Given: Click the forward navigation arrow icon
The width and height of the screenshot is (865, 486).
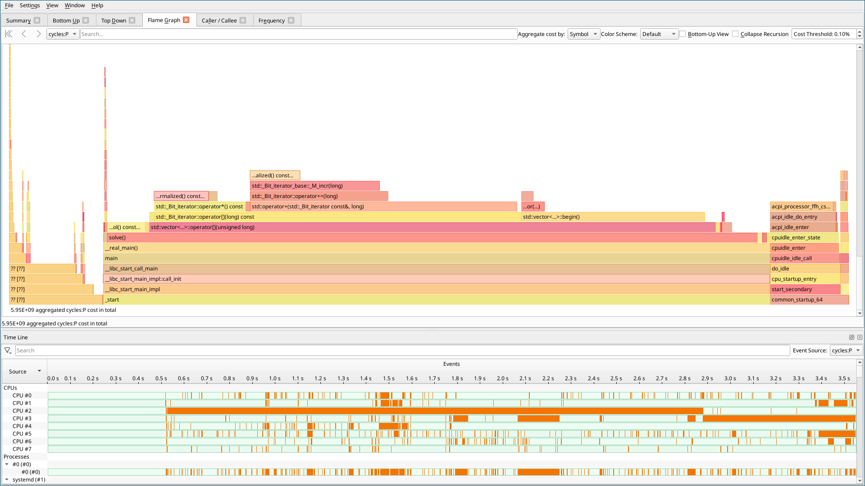Looking at the screenshot, I should [39, 34].
